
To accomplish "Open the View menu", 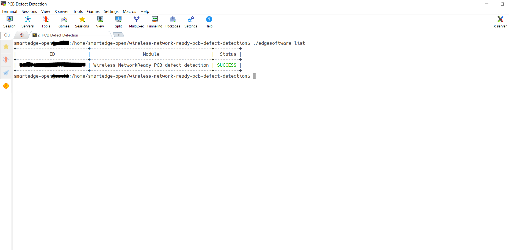I will (x=46, y=12).
